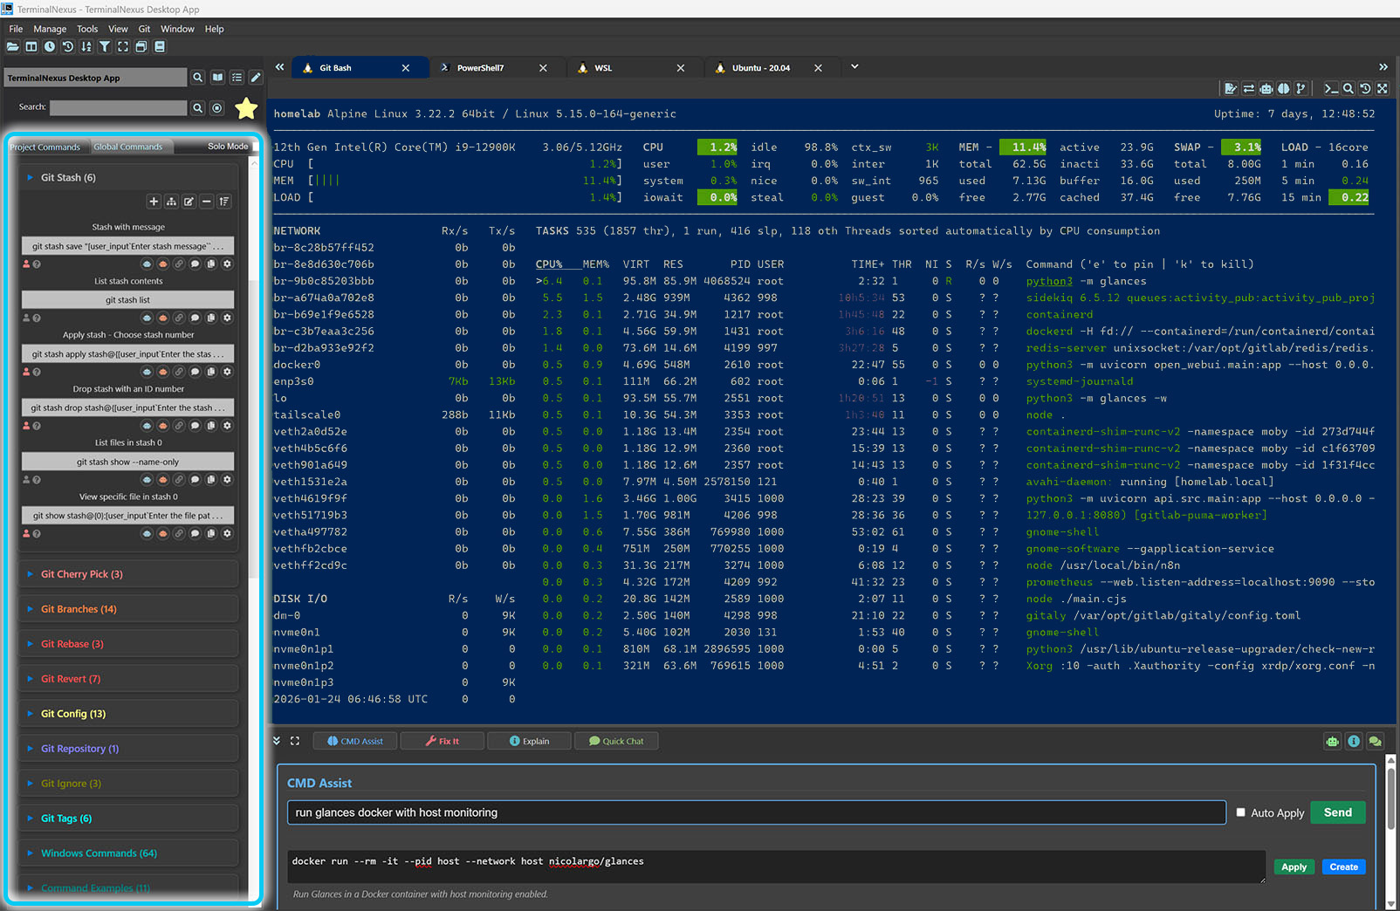Click the open folder toolbar icon
Viewport: 1400px width, 911px height.
pyautogui.click(x=13, y=46)
